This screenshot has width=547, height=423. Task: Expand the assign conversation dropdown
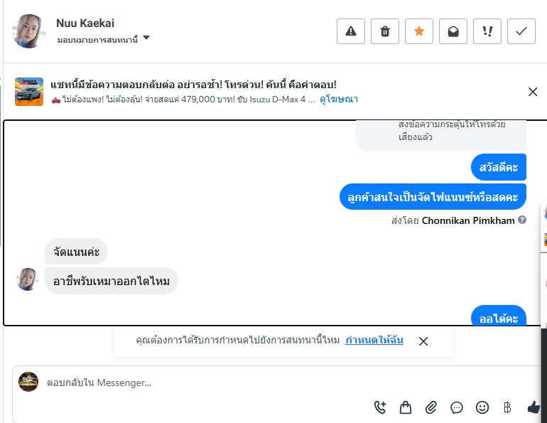click(x=146, y=38)
